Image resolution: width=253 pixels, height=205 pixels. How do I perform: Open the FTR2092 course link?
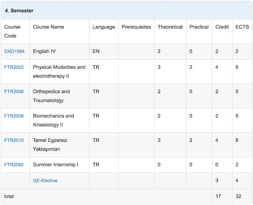pyautogui.click(x=14, y=165)
